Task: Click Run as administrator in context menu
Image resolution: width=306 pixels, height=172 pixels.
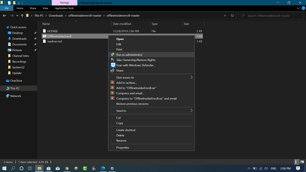Action: tap(129, 55)
